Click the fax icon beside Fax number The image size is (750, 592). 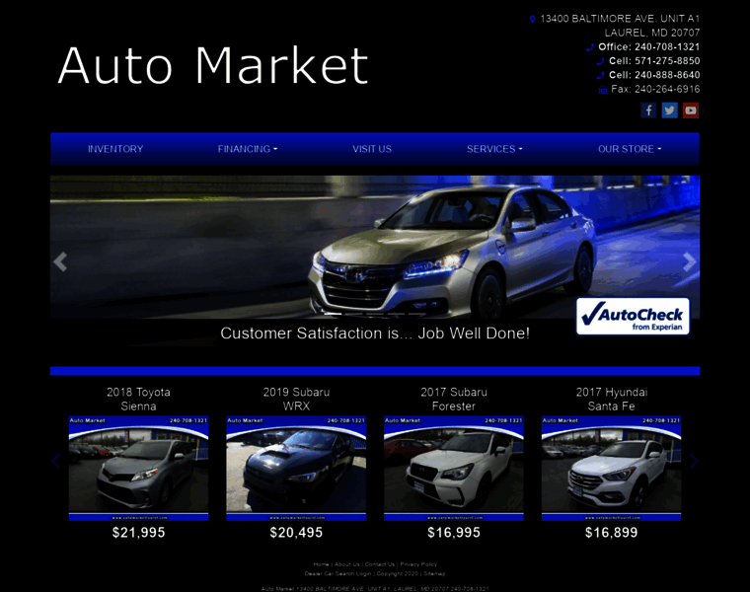tap(603, 90)
